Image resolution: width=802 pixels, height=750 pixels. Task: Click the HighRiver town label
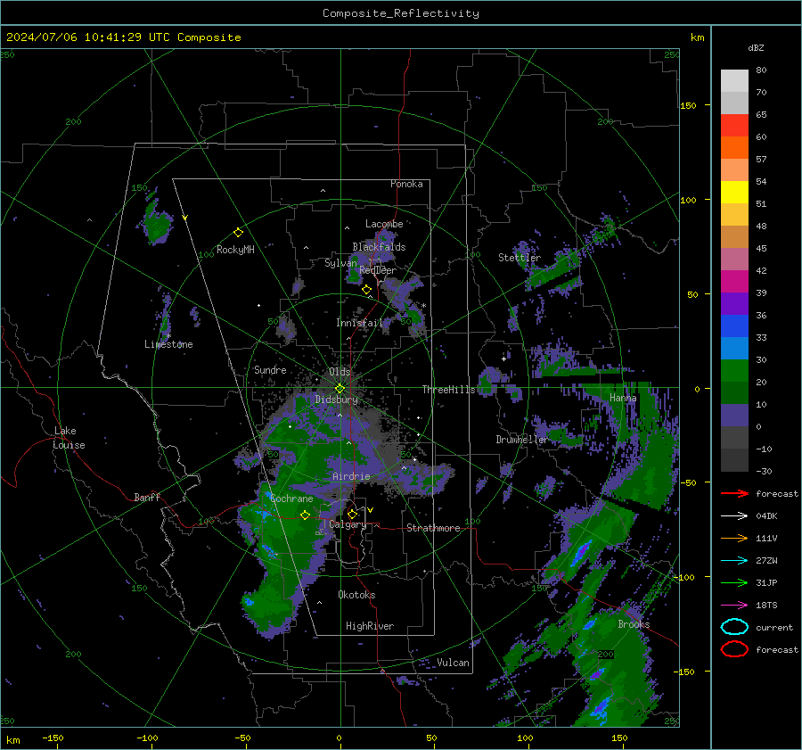click(x=369, y=626)
